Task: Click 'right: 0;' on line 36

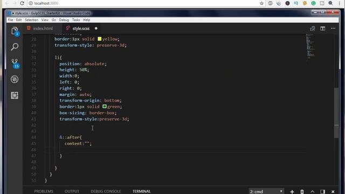Action: coord(71,88)
